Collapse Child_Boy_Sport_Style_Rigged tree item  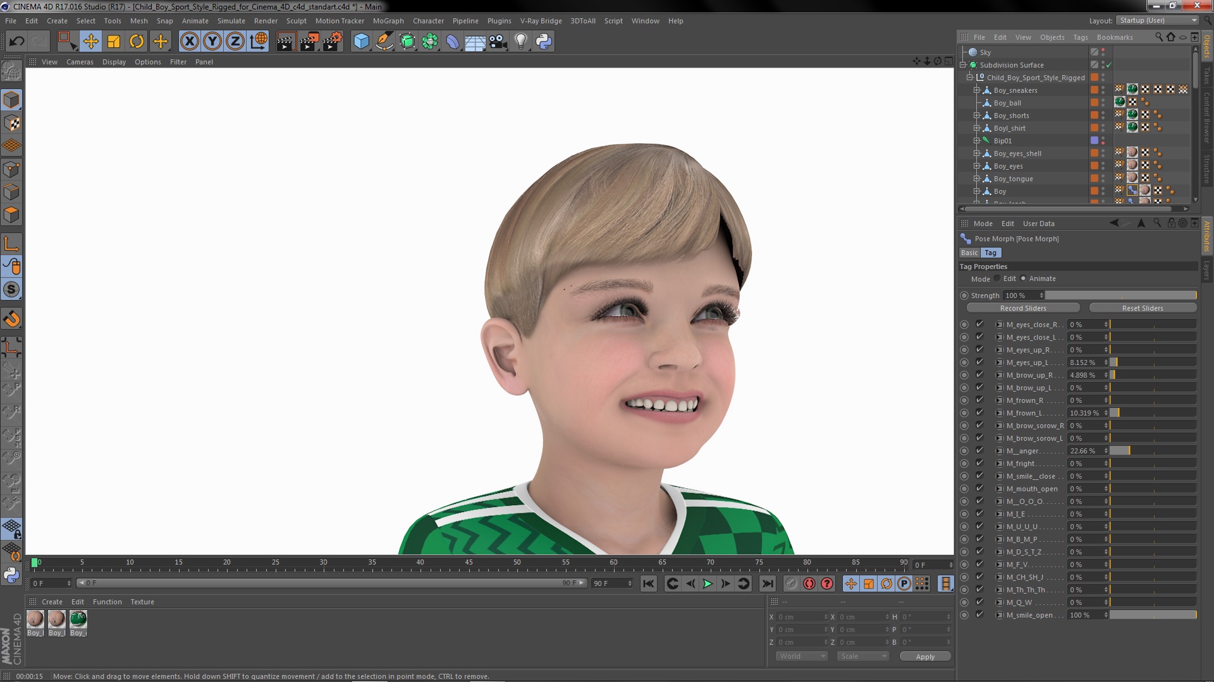click(969, 78)
